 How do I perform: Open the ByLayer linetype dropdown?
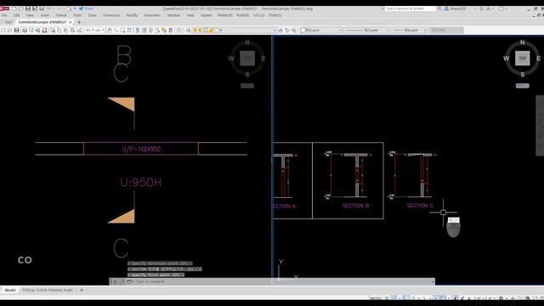coord(368,31)
